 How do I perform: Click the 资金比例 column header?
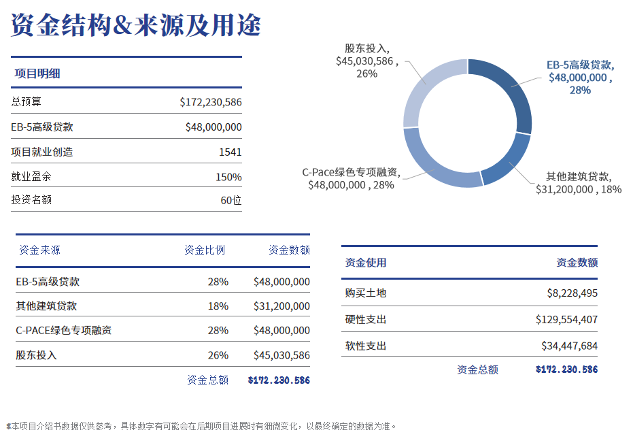[x=205, y=250]
